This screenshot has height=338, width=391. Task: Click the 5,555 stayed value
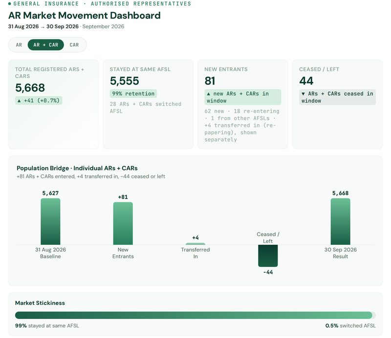(125, 81)
